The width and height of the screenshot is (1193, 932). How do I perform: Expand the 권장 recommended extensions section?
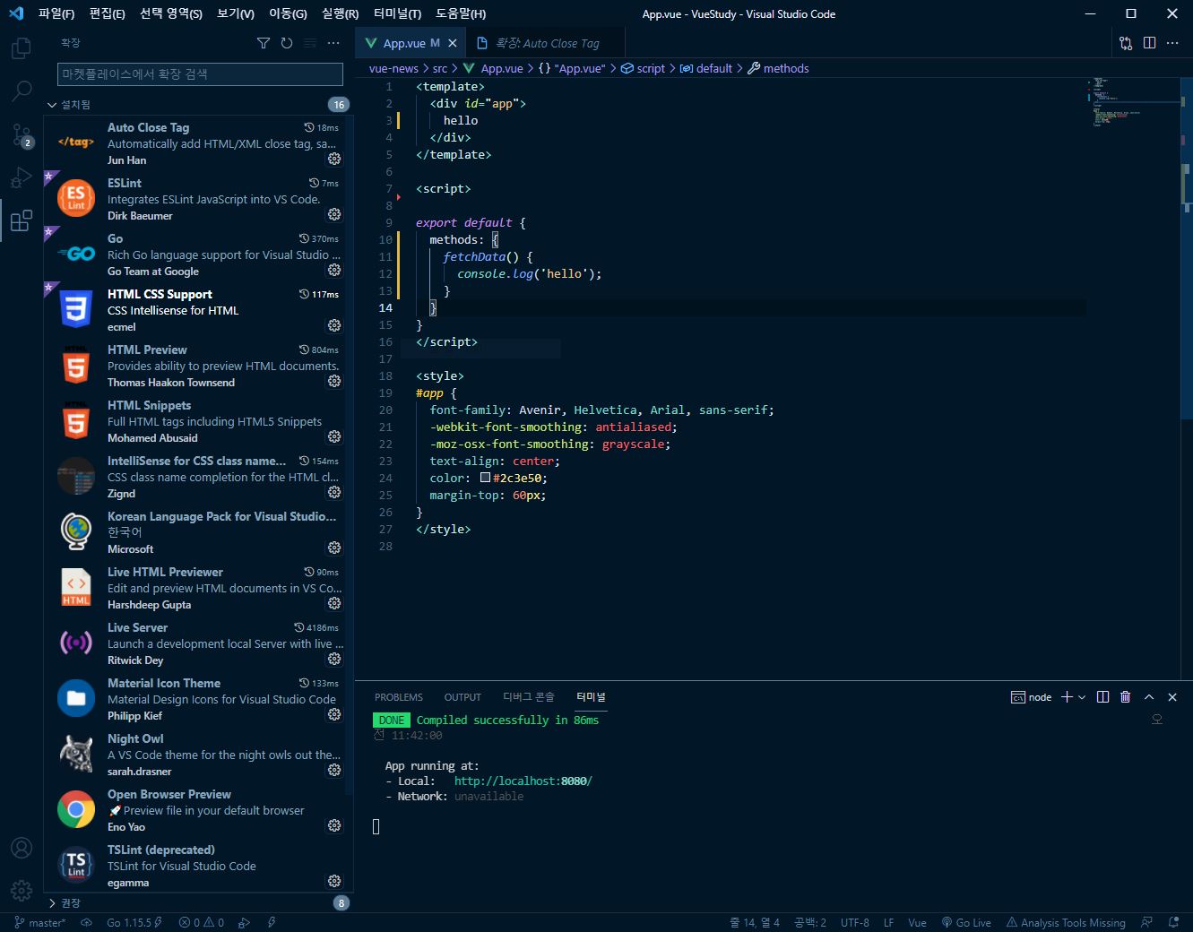tap(52, 903)
